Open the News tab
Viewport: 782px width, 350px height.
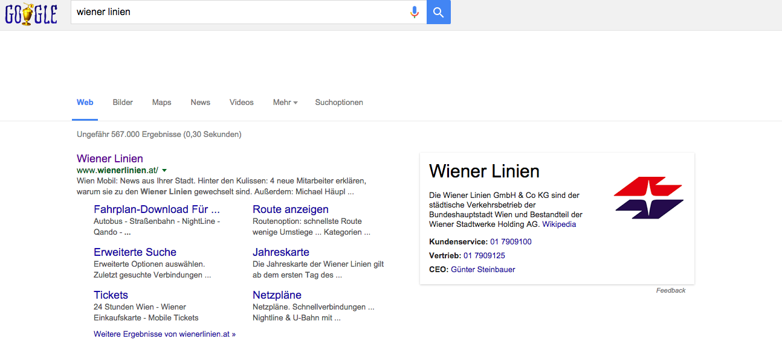pos(201,103)
